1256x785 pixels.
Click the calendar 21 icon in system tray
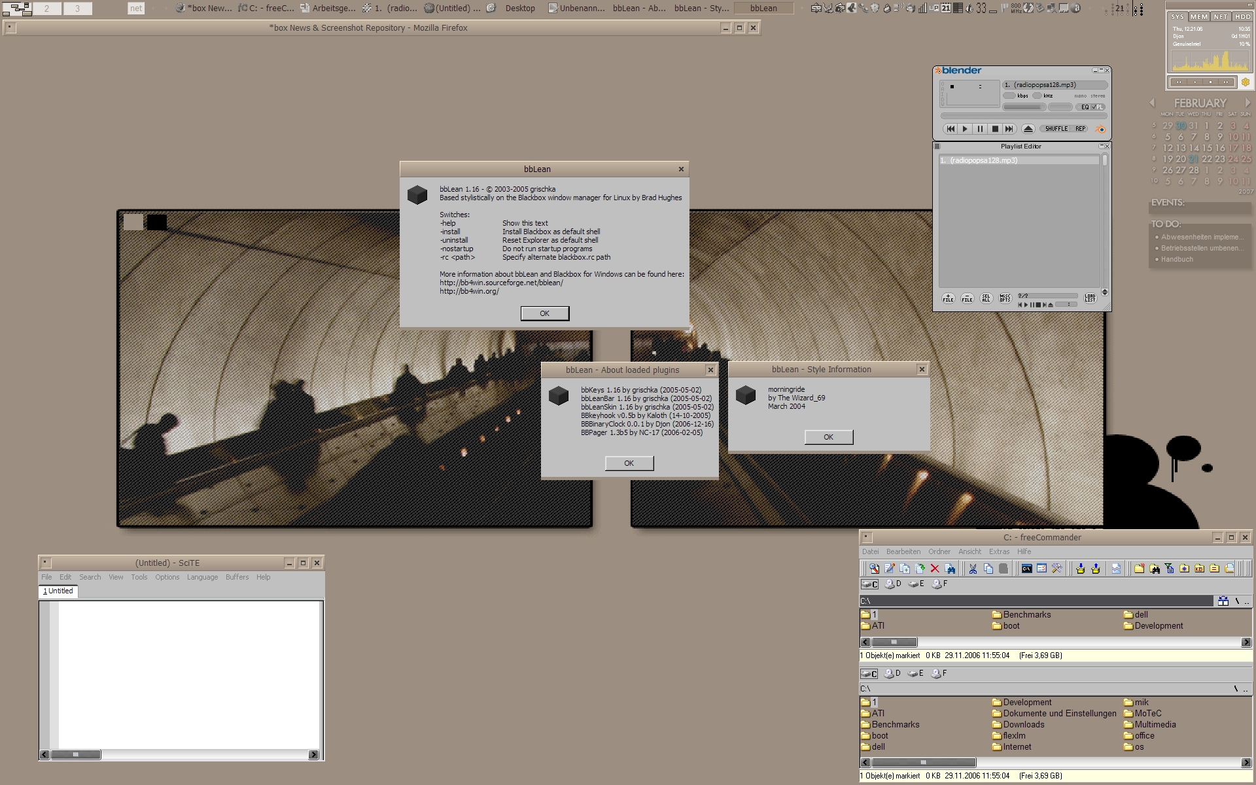(x=946, y=8)
